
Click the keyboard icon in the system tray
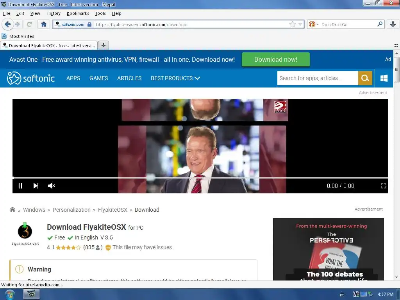(x=342, y=295)
